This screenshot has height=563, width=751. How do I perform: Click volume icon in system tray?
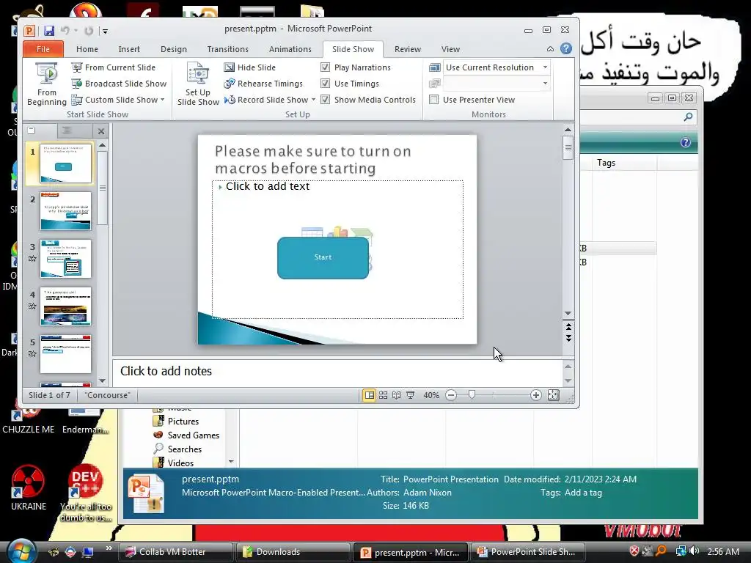(x=695, y=551)
